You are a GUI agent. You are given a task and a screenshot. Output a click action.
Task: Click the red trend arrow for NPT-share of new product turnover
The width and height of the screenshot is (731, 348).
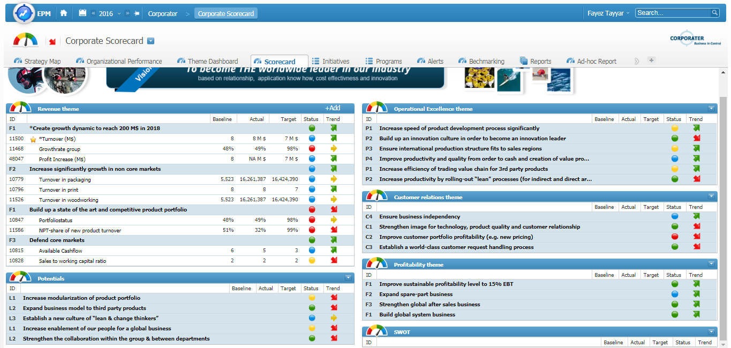[334, 230]
